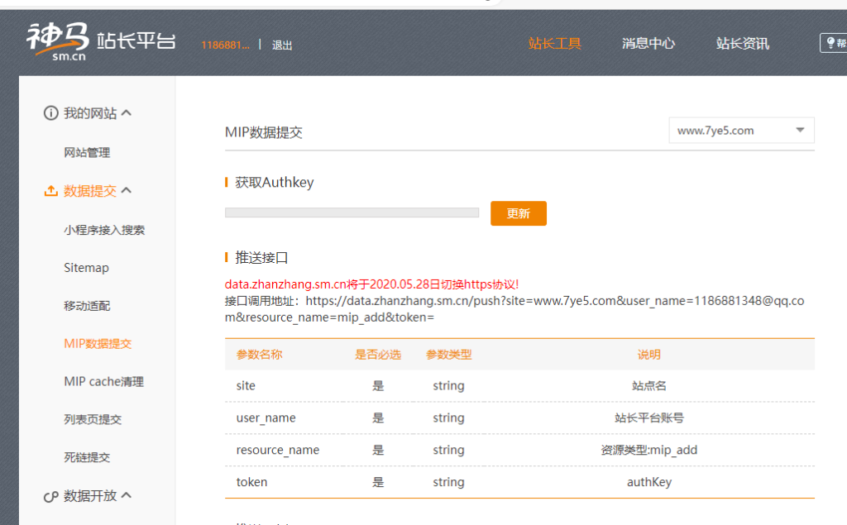Click the orange 更新 button

(x=518, y=213)
